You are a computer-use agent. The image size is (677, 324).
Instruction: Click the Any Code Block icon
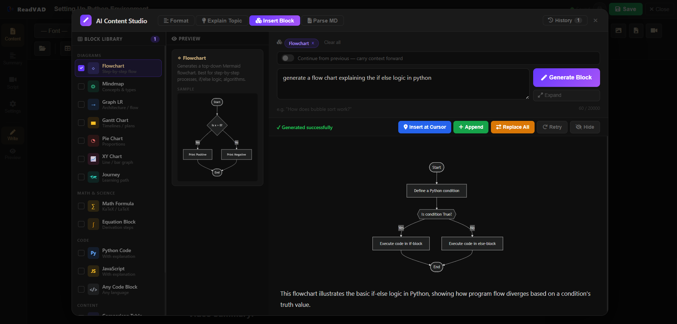93,289
